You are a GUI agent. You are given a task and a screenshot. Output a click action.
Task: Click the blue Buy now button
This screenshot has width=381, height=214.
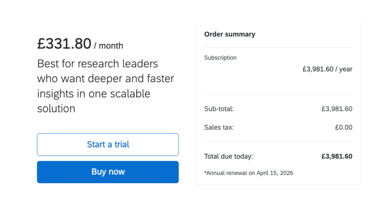pyautogui.click(x=108, y=172)
